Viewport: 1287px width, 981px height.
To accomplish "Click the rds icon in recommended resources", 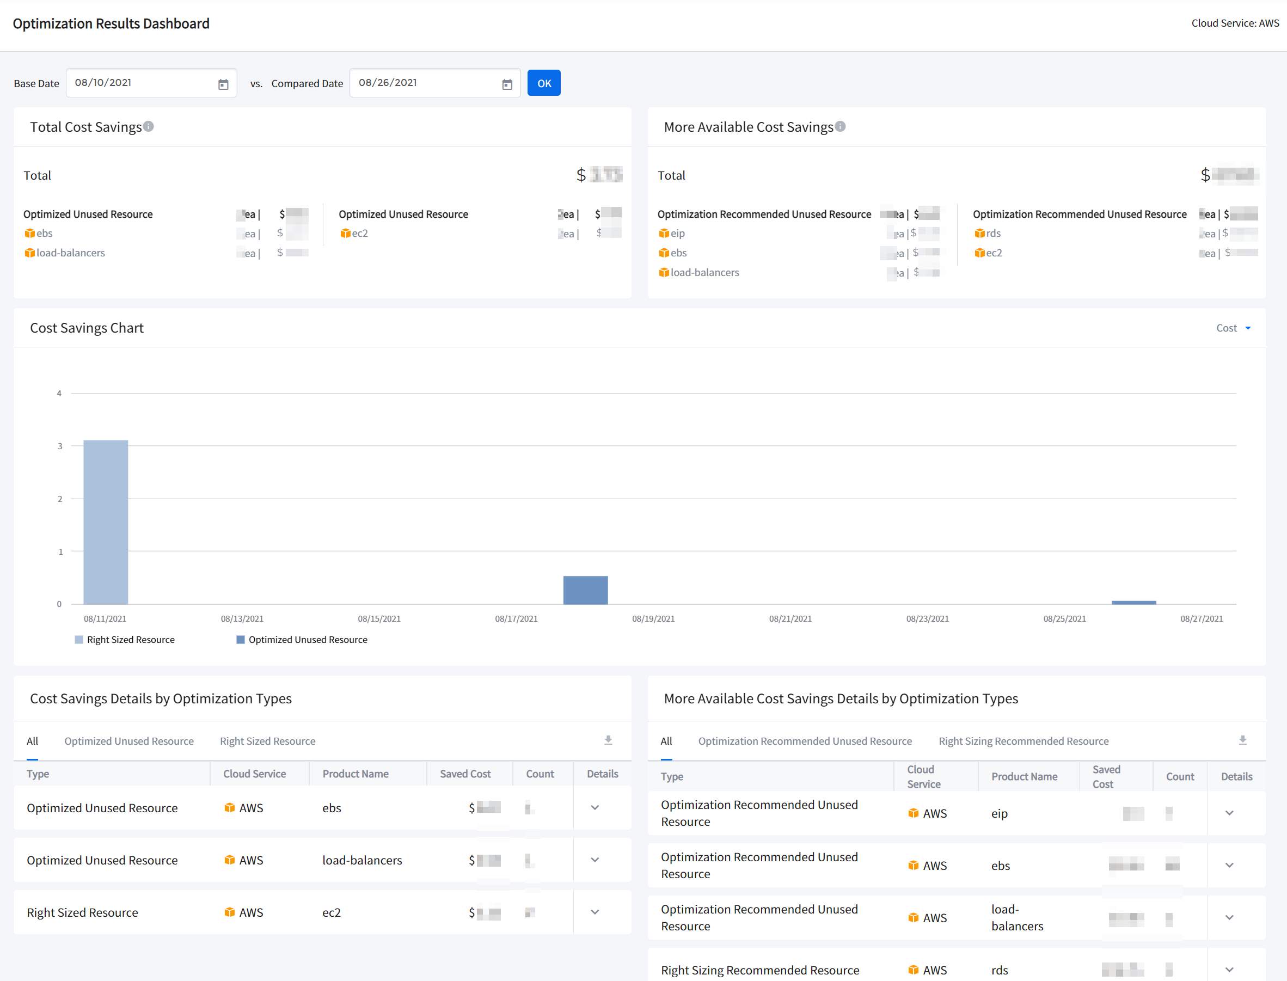I will [x=980, y=233].
